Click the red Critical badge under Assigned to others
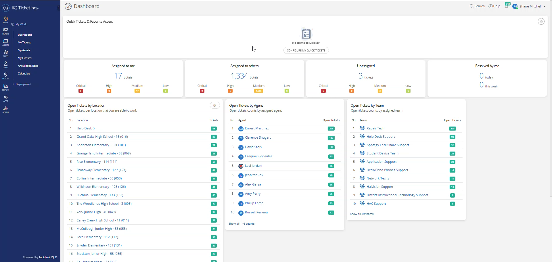This screenshot has height=262, width=552. pyautogui.click(x=202, y=91)
